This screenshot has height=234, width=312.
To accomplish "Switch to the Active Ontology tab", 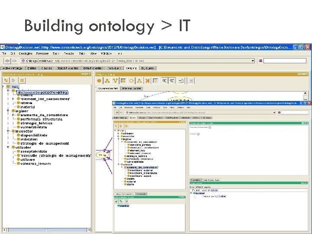I will (x=13, y=68).
